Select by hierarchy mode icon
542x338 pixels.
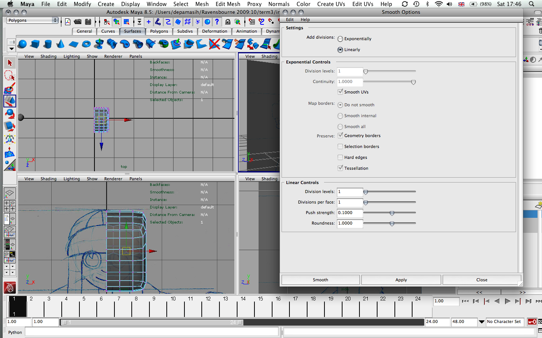click(107, 22)
